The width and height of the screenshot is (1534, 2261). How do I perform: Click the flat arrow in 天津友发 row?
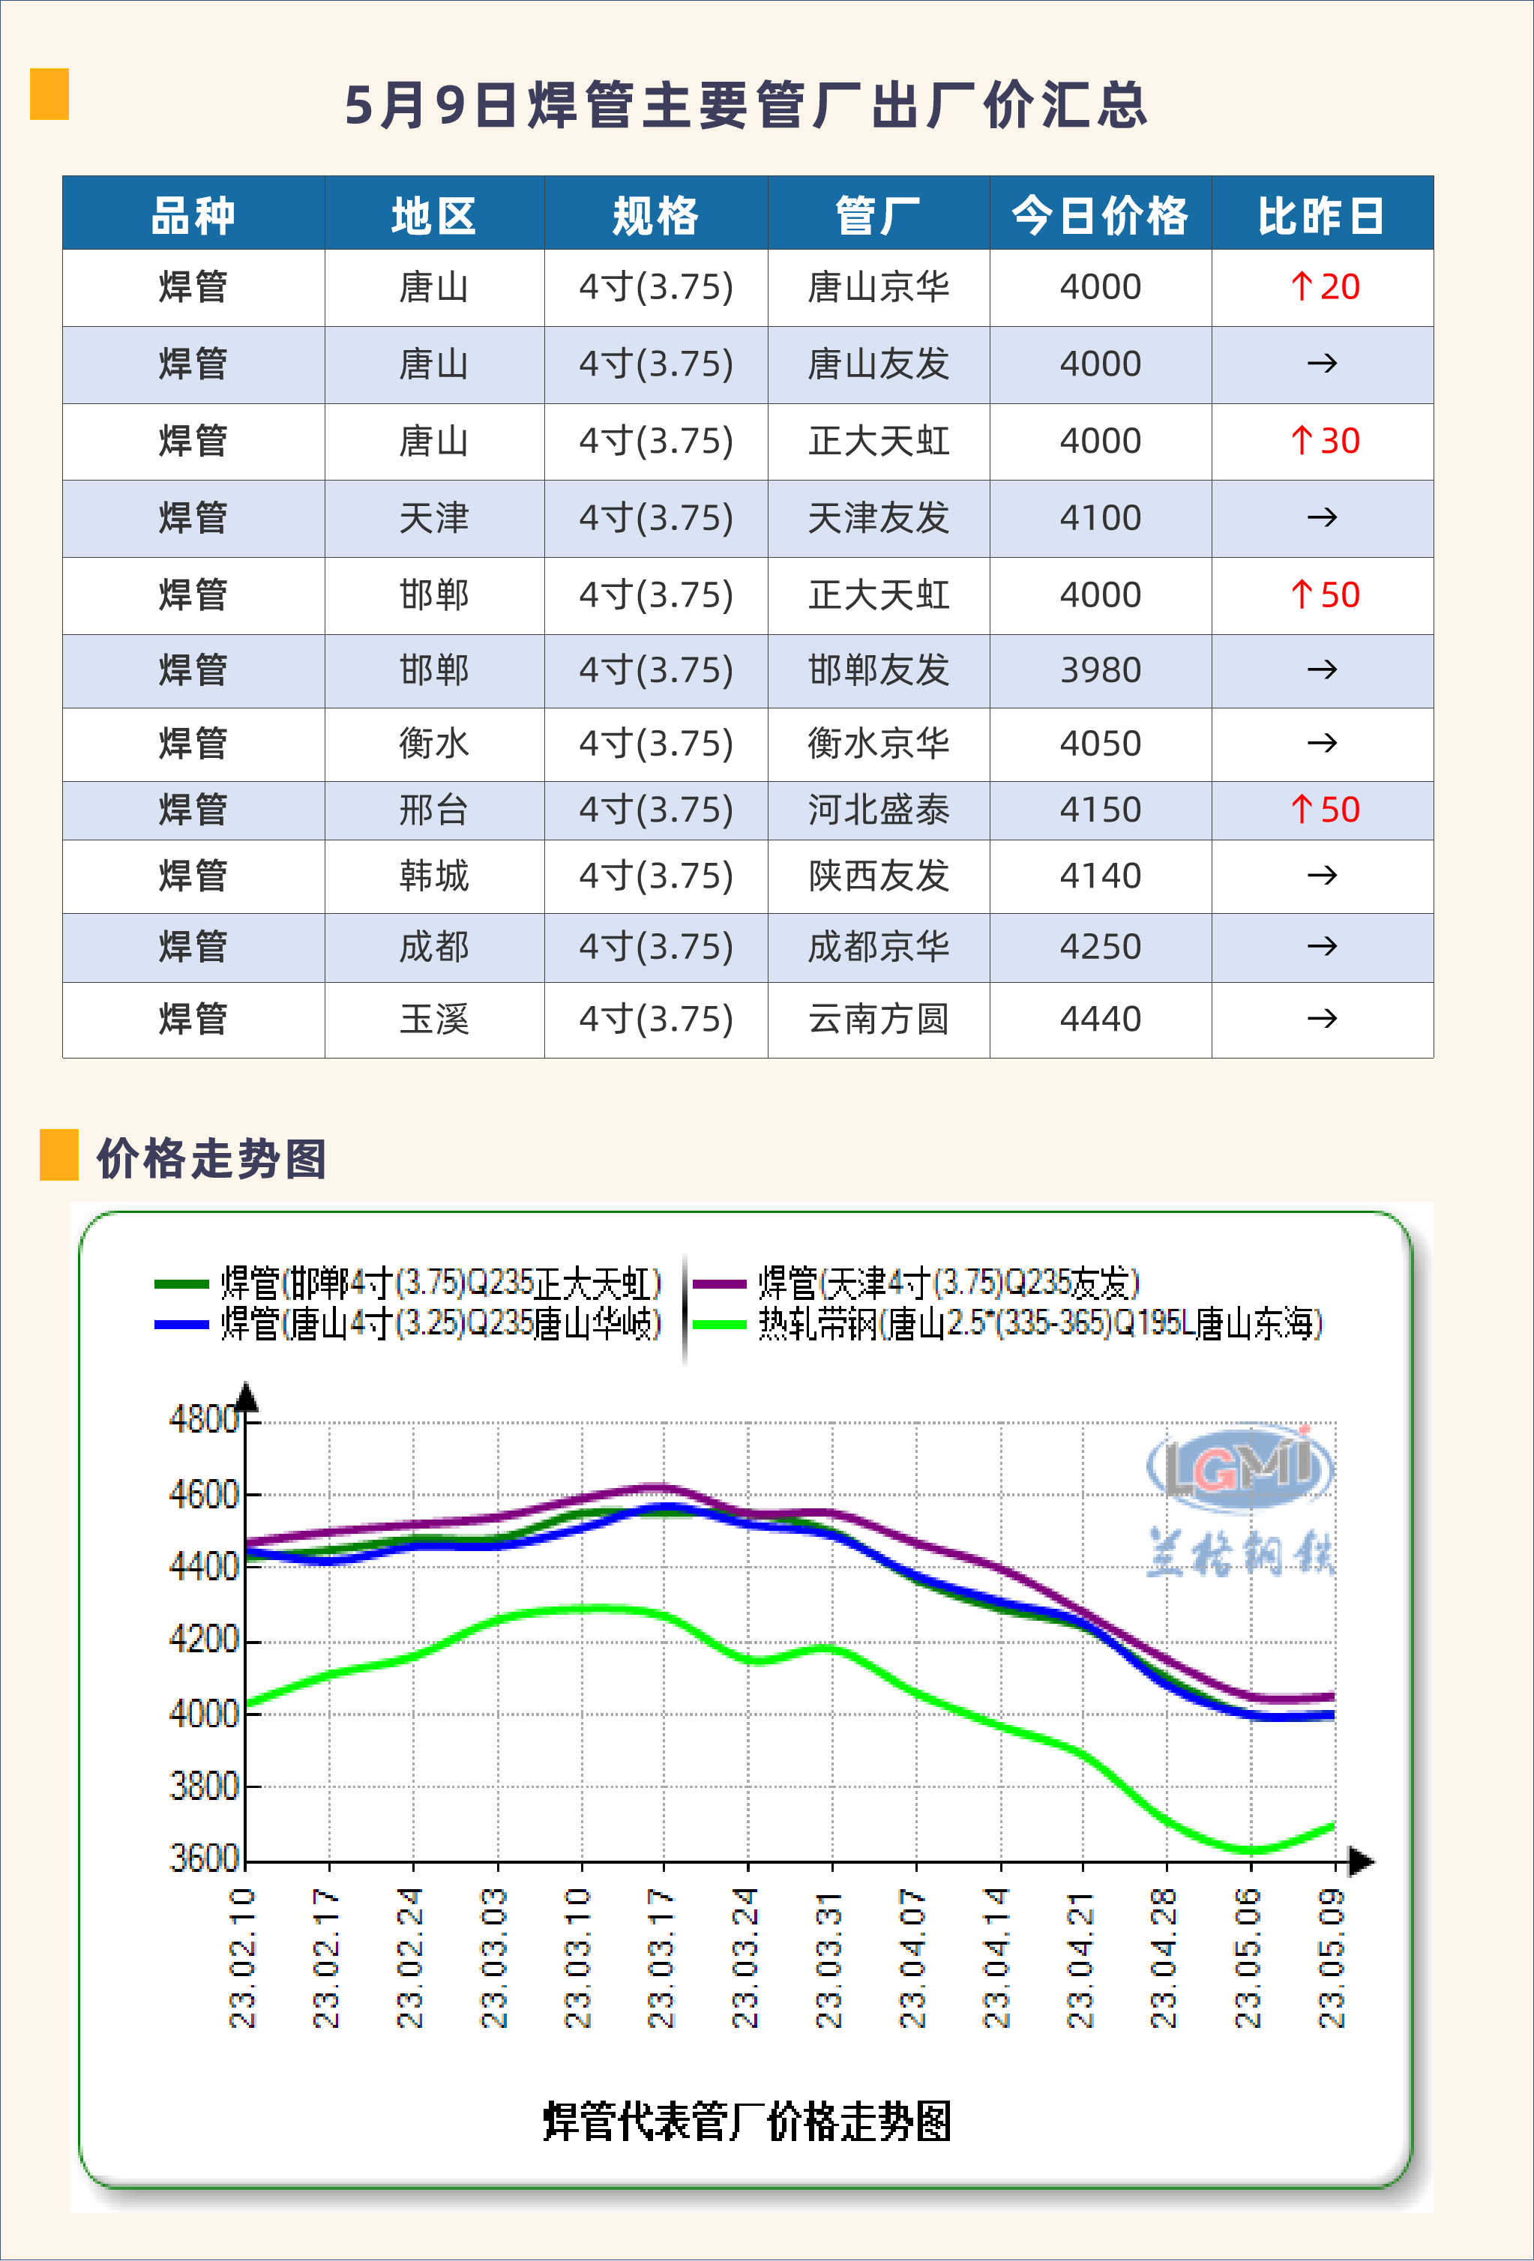(x=1322, y=517)
